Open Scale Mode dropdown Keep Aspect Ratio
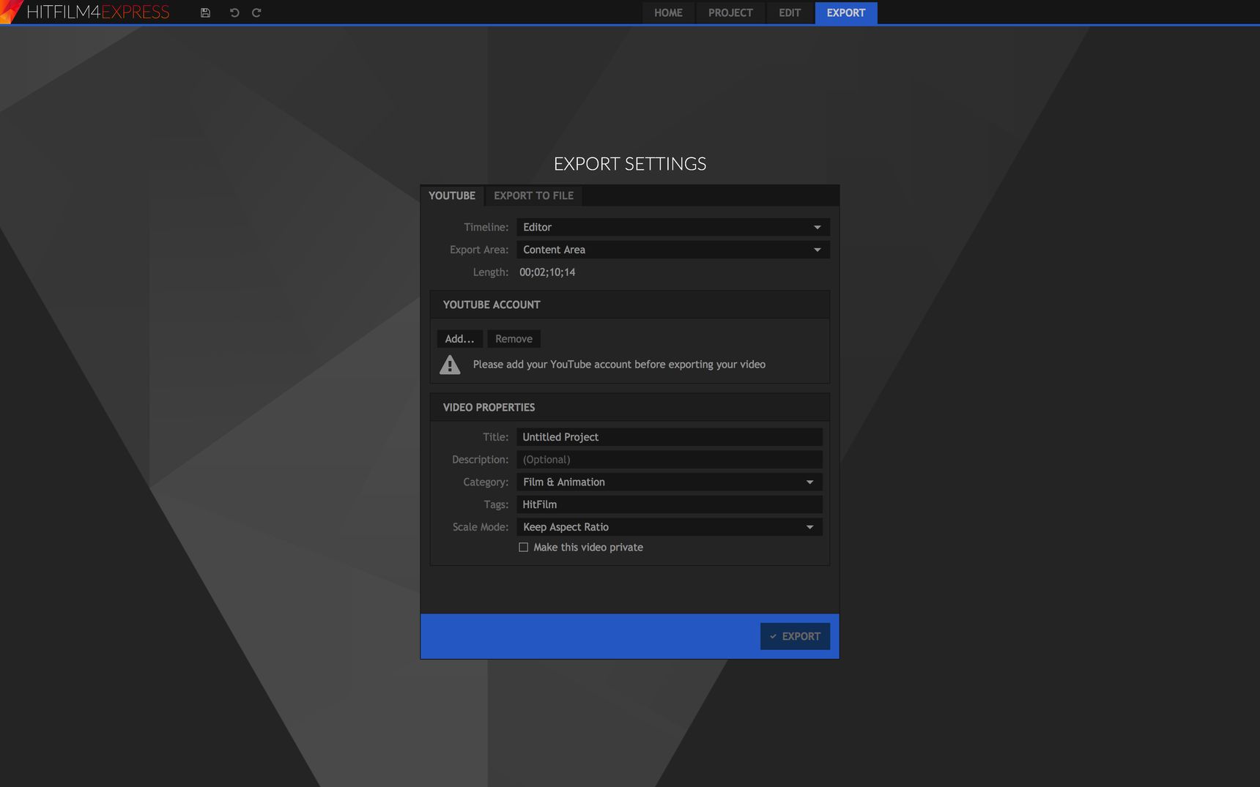 (x=670, y=527)
